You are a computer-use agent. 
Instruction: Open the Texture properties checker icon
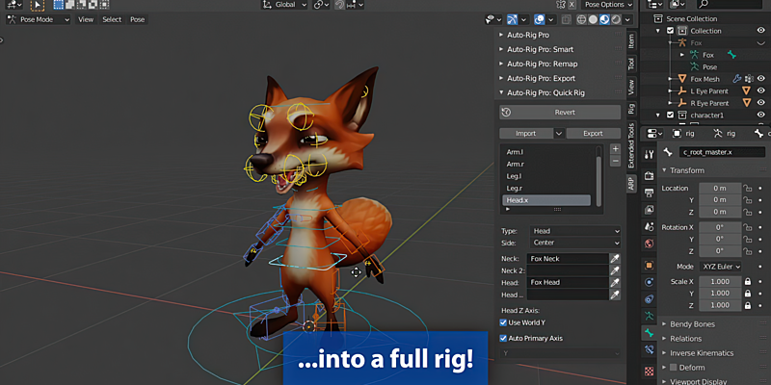coord(649,371)
